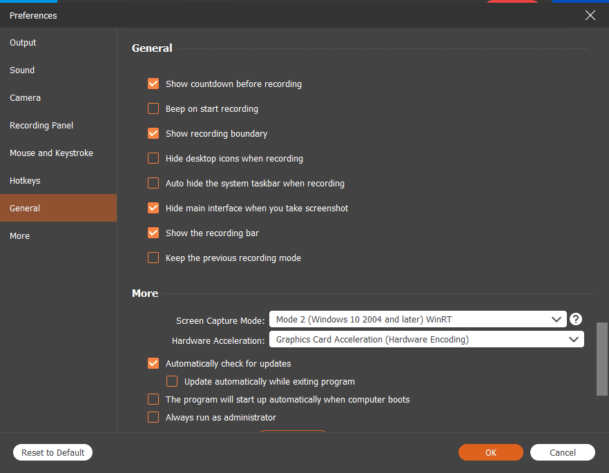The width and height of the screenshot is (609, 473).
Task: Click the Screen Capture Mode label
Action: click(x=220, y=321)
